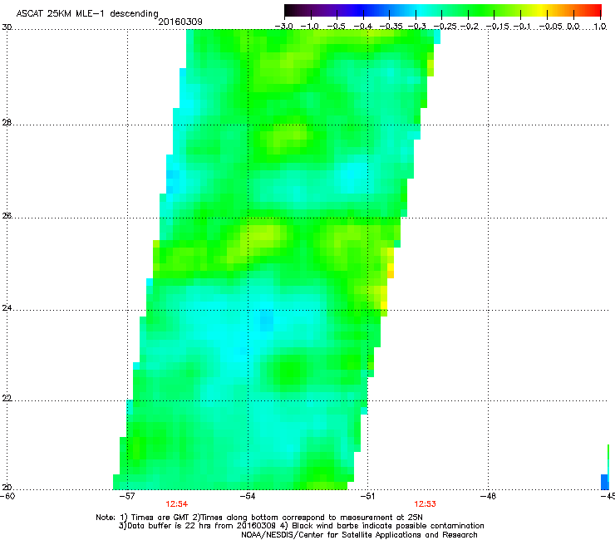
Task: Click the -0.25 colorbar tick label
Action: (x=445, y=27)
